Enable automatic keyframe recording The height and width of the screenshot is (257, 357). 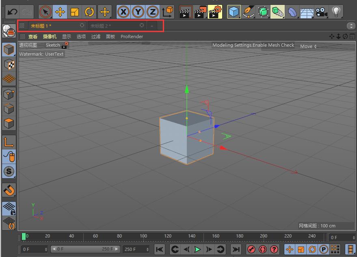[x=263, y=249]
